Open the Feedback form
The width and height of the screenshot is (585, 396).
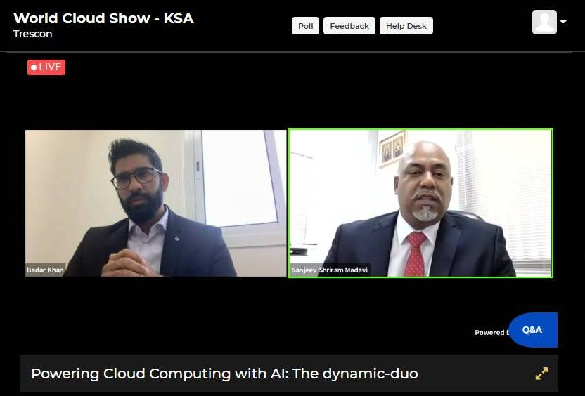pos(349,26)
